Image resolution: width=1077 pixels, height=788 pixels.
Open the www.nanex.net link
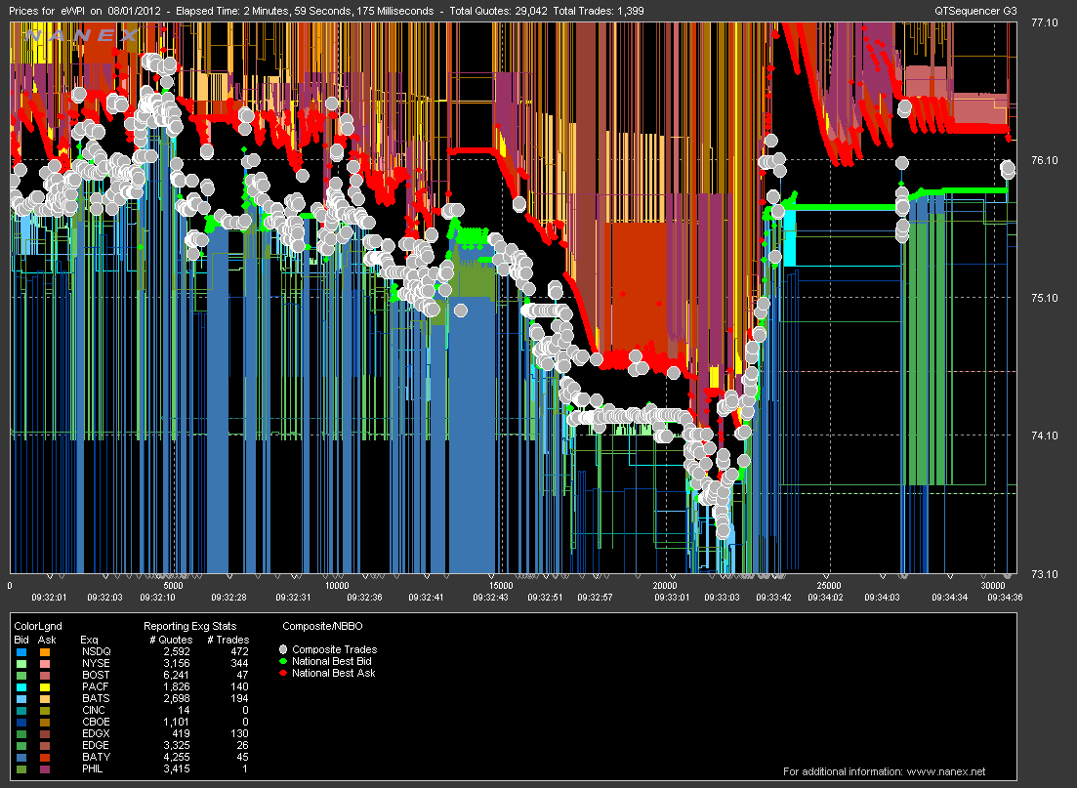pos(946,771)
